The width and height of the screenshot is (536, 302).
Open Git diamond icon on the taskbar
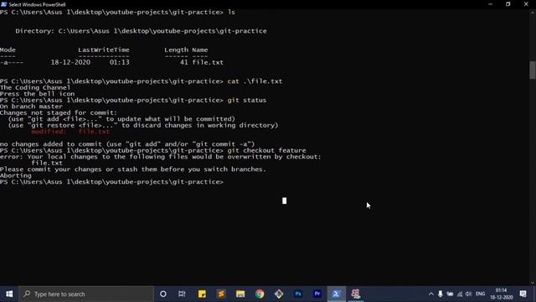point(279,294)
